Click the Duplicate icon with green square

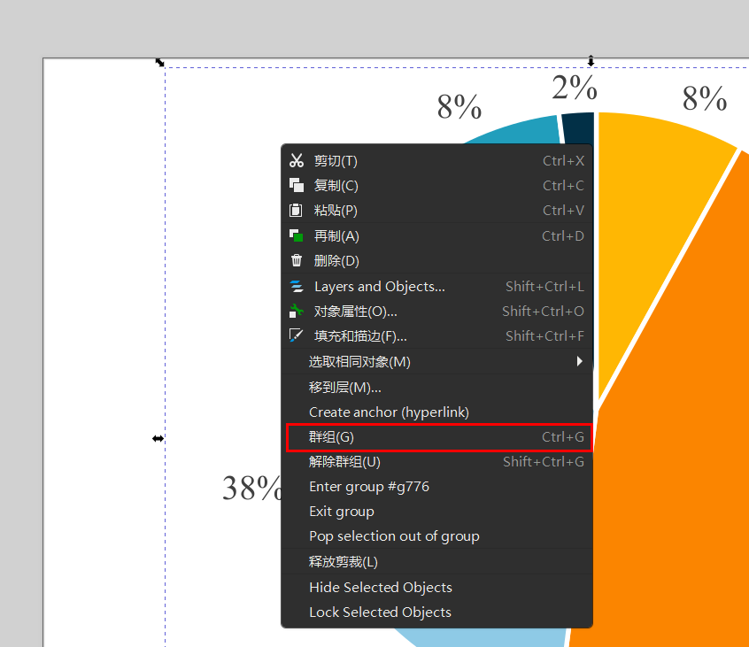(297, 236)
